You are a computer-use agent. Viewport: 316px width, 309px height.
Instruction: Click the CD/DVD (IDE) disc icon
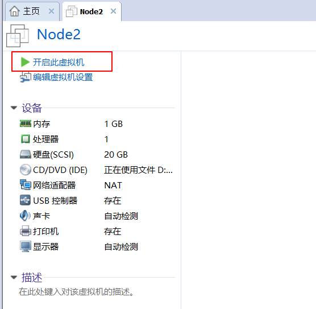pyautogui.click(x=26, y=170)
